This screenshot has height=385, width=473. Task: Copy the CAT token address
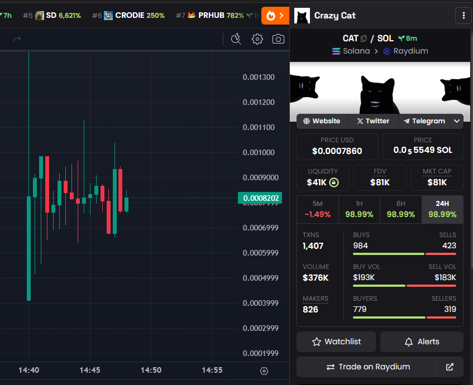[364, 38]
